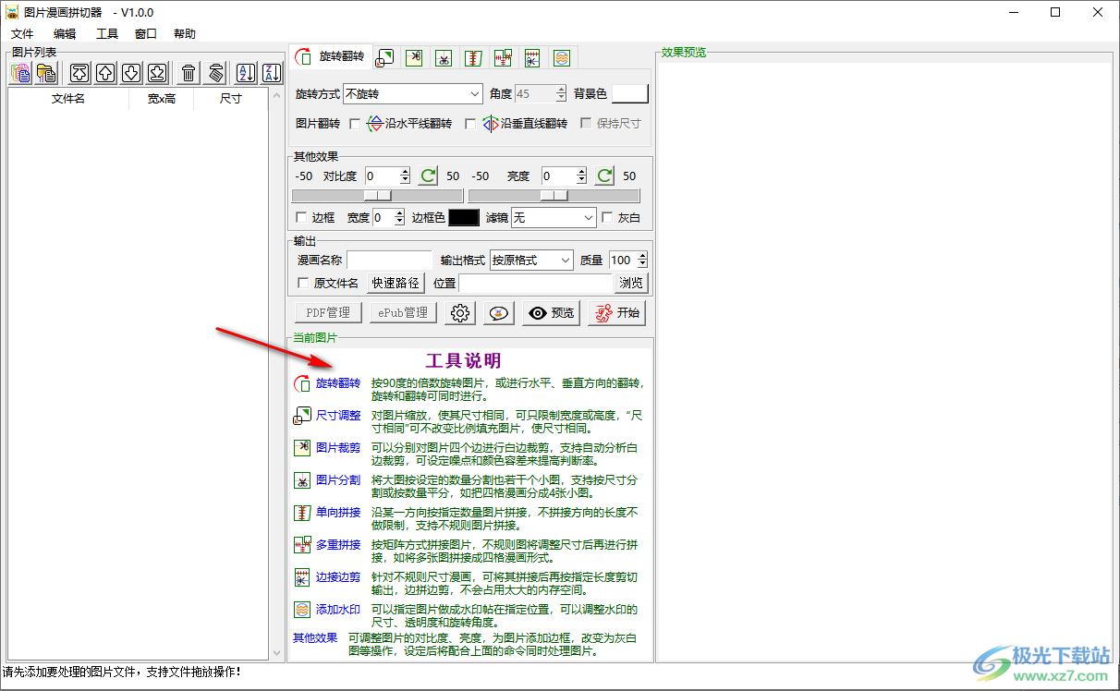This screenshot has height=691, width=1120.
Task: Click the PDF管理 button
Action: tap(327, 312)
